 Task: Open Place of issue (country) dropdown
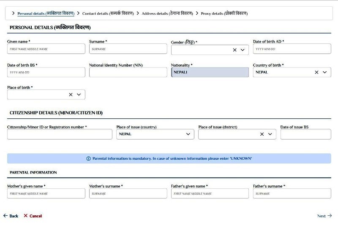tap(188, 134)
